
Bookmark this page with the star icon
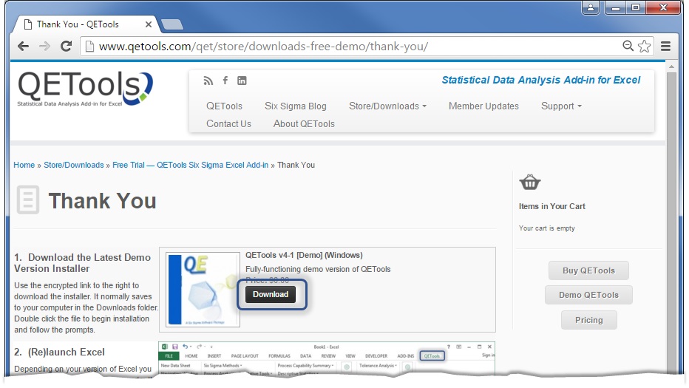tap(644, 46)
